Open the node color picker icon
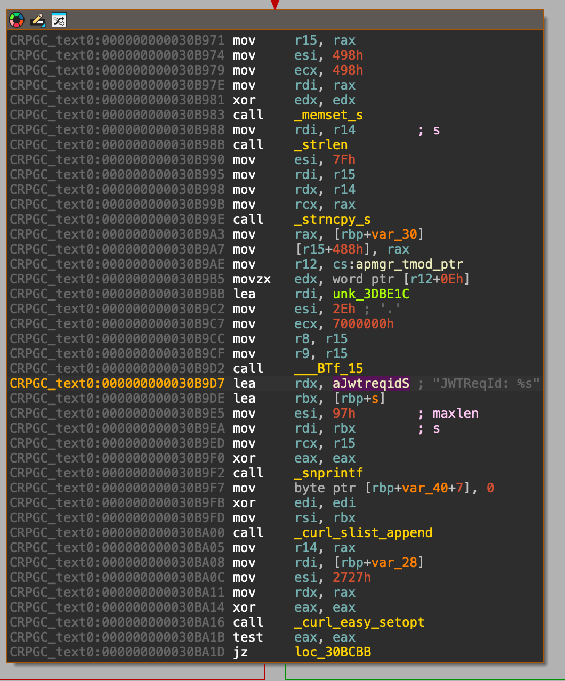 (x=17, y=21)
